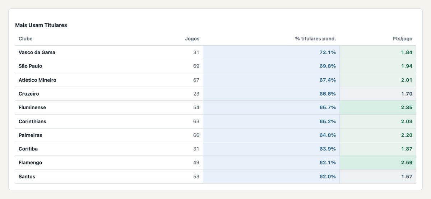Viewport: 431px width, 199px height.
Task: Click Fluminense's 54 games value
Action: [196, 107]
